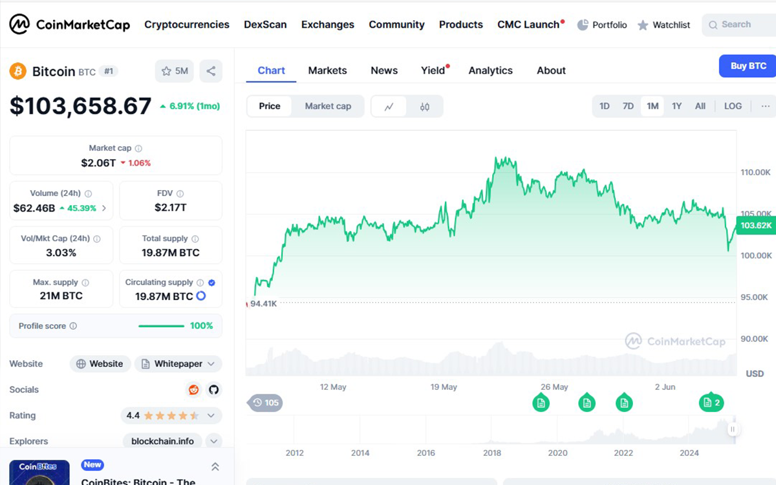Select the Market cap chart toggle
Image resolution: width=776 pixels, height=485 pixels.
[328, 106]
